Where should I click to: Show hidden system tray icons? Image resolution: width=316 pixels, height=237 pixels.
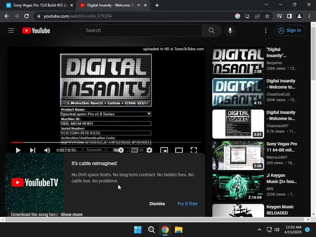point(259,230)
